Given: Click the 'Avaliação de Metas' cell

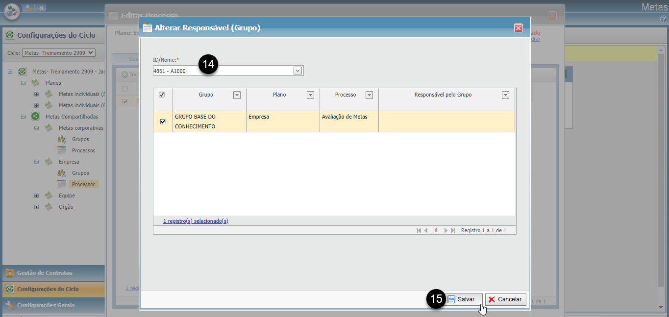Looking at the screenshot, I should (x=349, y=122).
